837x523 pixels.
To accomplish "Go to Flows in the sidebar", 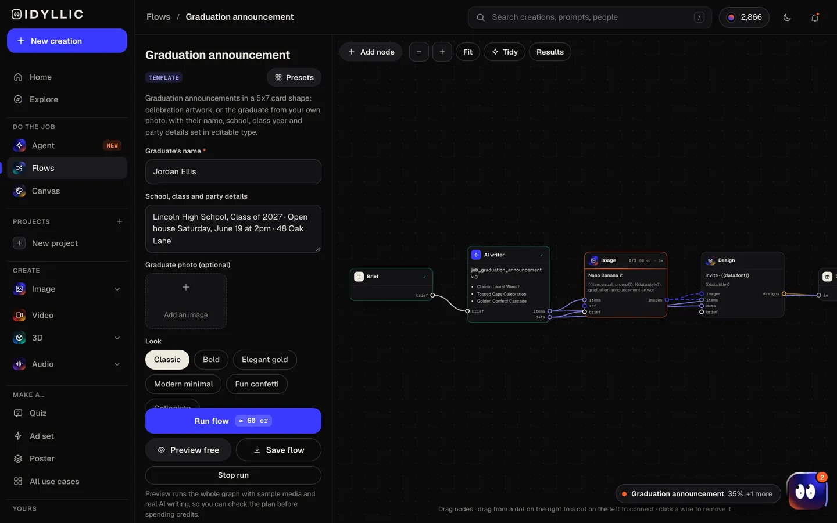I will 67,168.
